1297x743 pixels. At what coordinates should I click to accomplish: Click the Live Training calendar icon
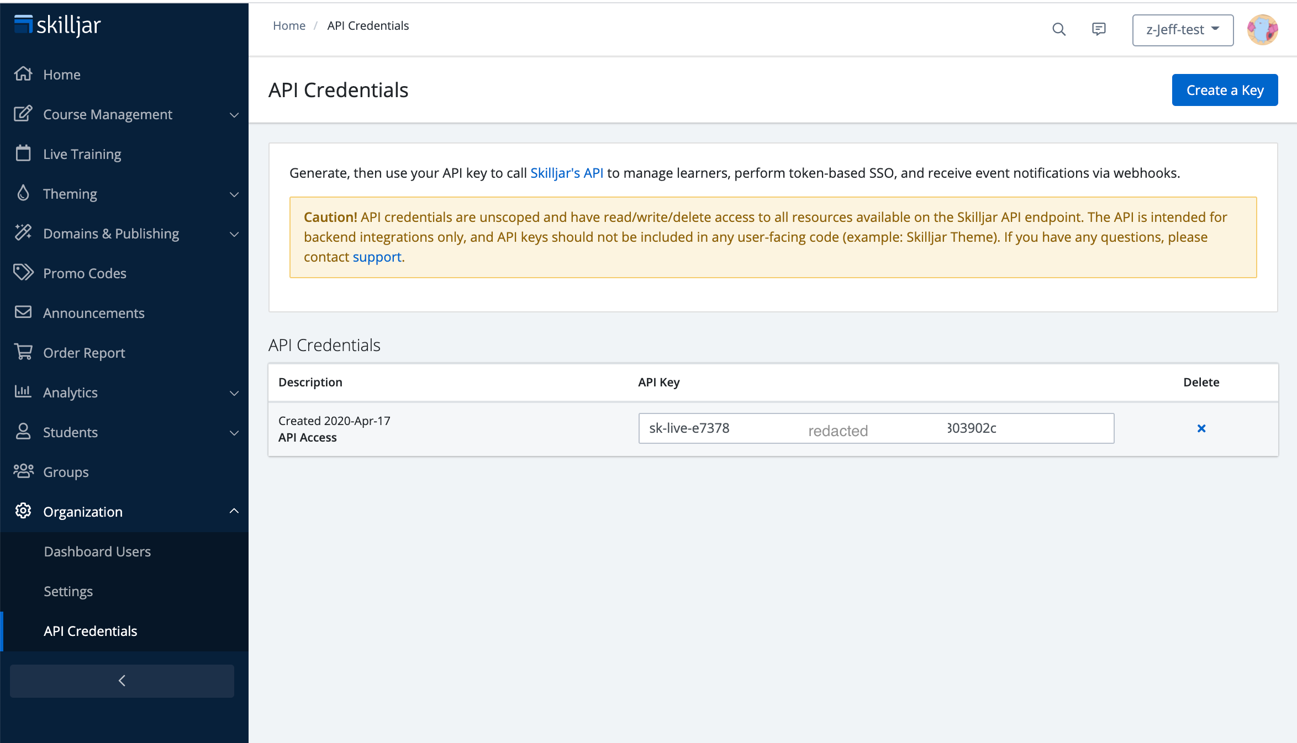click(23, 153)
